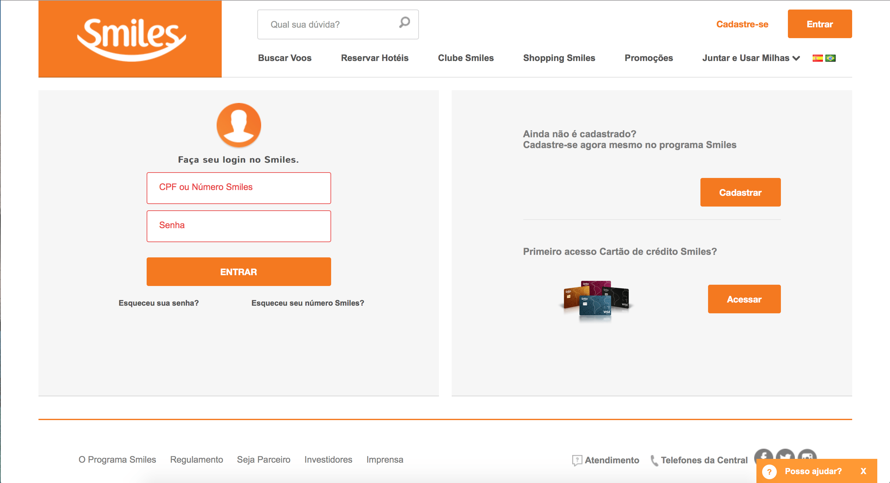Click Esqueceu seu número Smiles link
The width and height of the screenshot is (890, 483).
(x=308, y=303)
